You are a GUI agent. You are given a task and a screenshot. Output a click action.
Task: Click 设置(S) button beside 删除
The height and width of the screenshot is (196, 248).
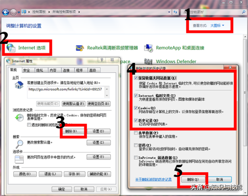coord(98,131)
